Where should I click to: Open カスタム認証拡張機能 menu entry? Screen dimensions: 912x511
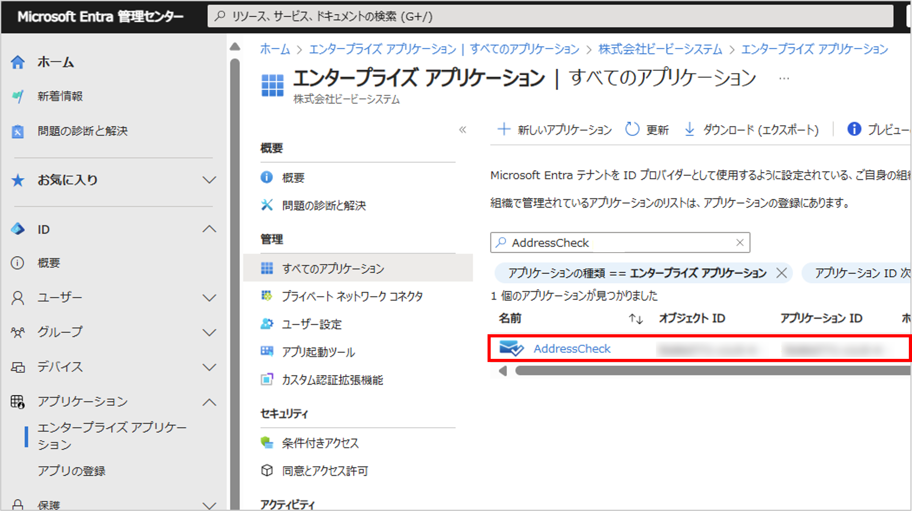coord(332,380)
